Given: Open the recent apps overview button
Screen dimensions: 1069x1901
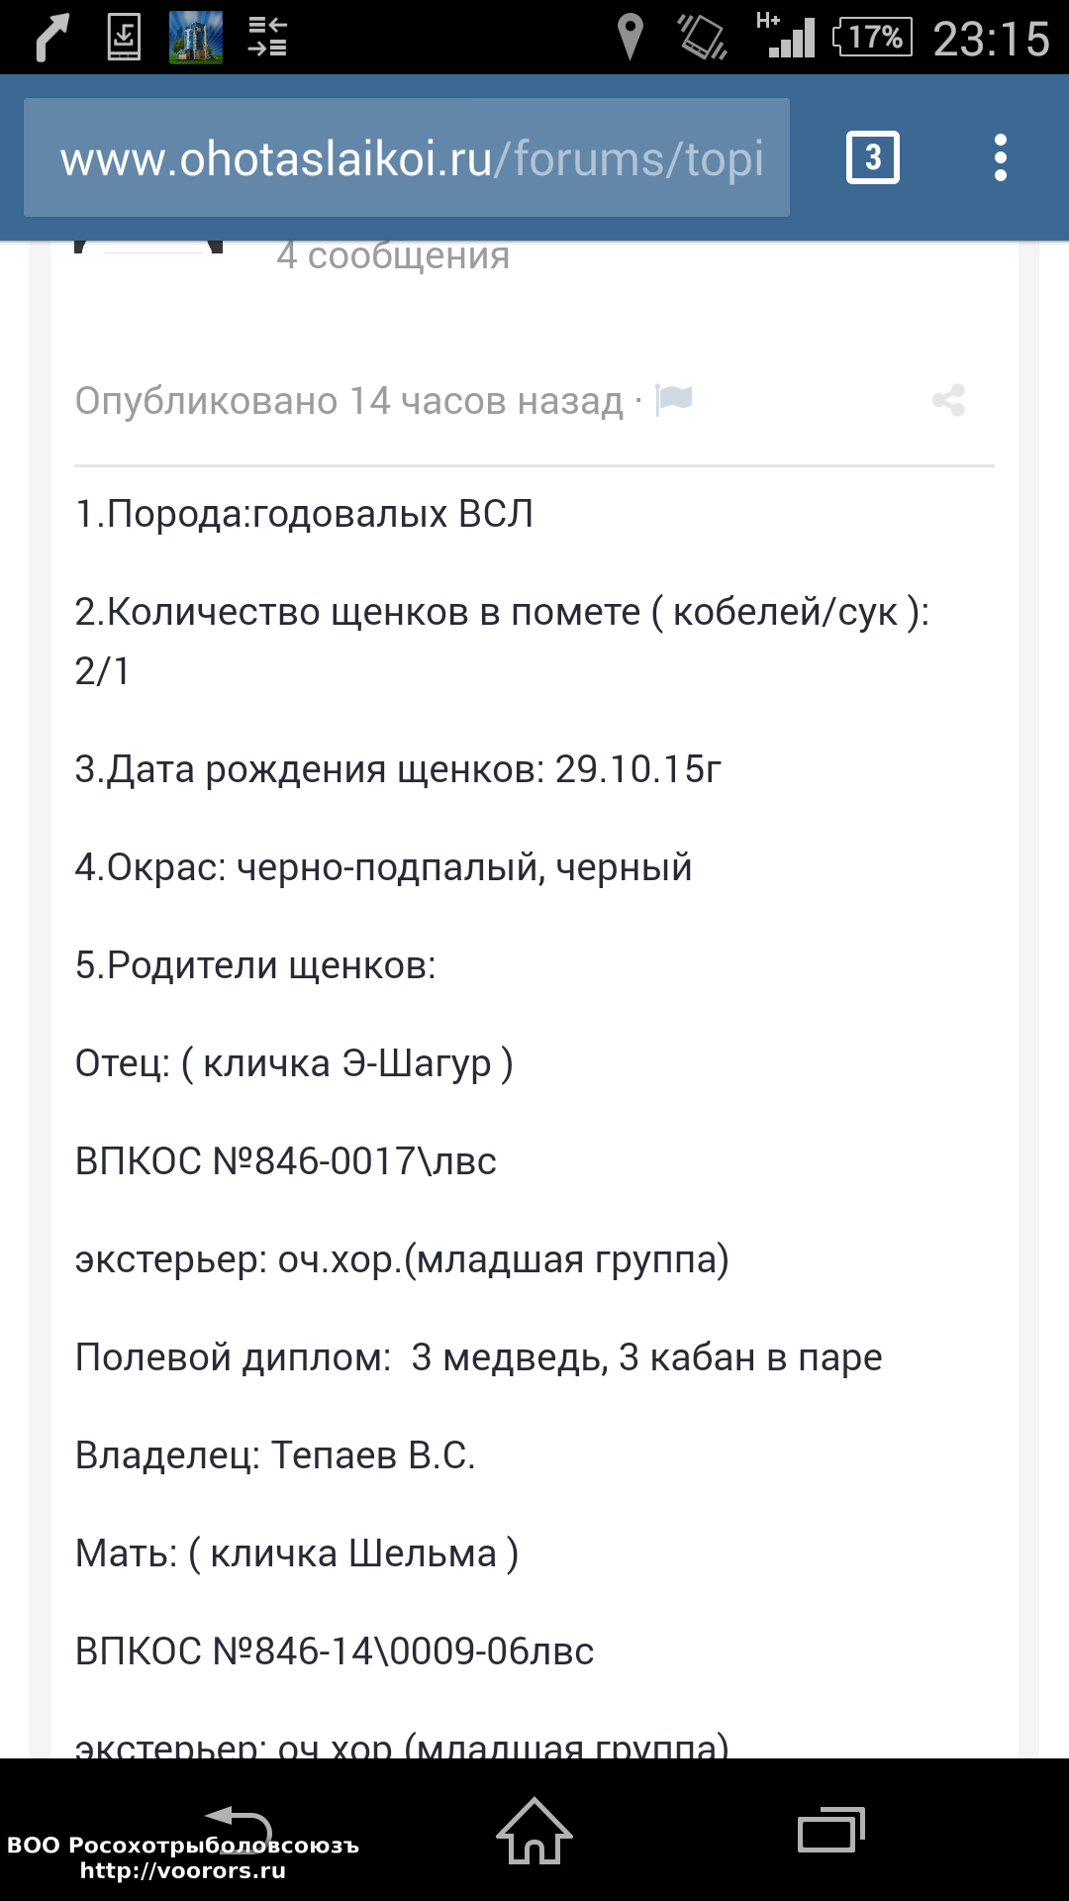Looking at the screenshot, I should coord(830,1830).
